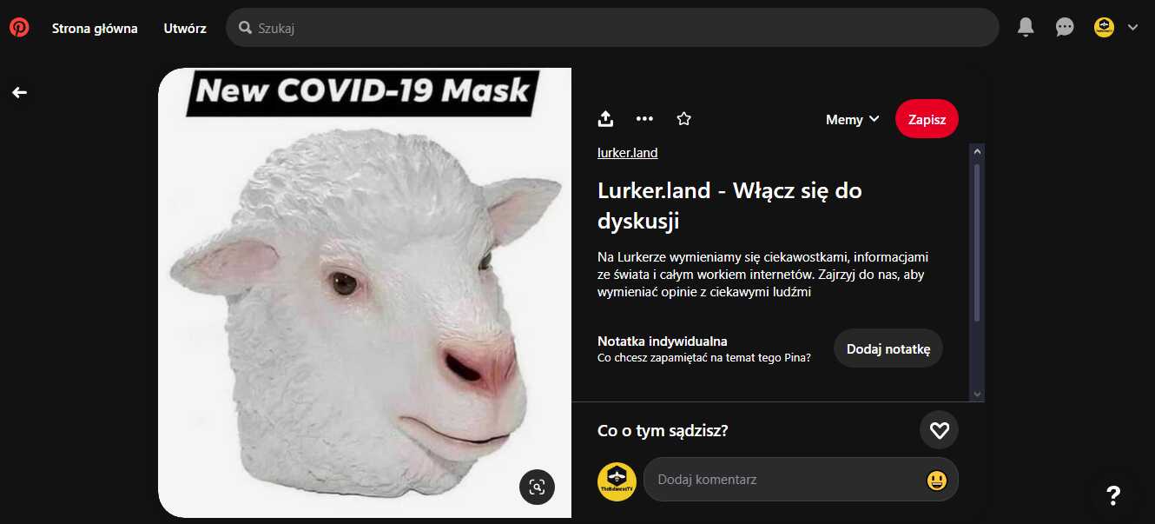Open the messages speech bubble icon

click(x=1065, y=28)
